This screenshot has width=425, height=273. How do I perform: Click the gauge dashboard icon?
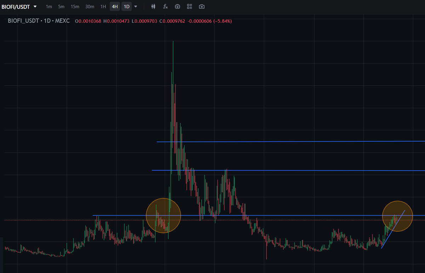[178, 6]
